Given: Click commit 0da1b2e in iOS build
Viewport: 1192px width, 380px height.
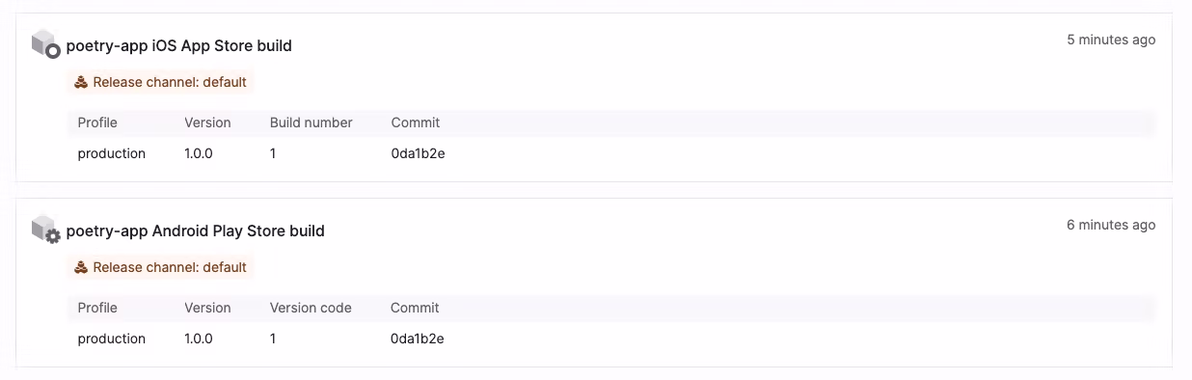Looking at the screenshot, I should coord(418,153).
